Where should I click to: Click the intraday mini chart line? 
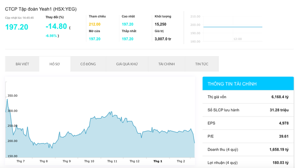click(233, 27)
